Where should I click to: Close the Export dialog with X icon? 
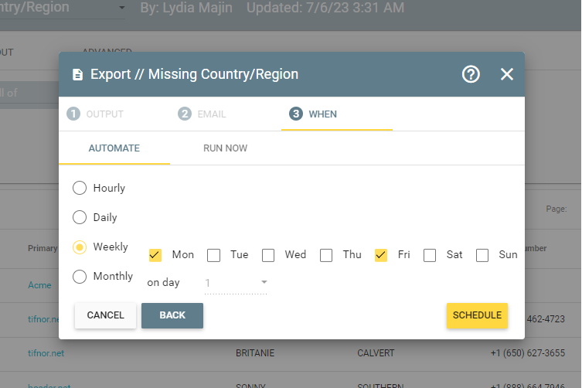pyautogui.click(x=507, y=74)
